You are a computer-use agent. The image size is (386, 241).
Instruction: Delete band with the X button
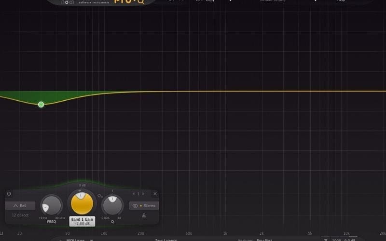pyautogui.click(x=155, y=194)
